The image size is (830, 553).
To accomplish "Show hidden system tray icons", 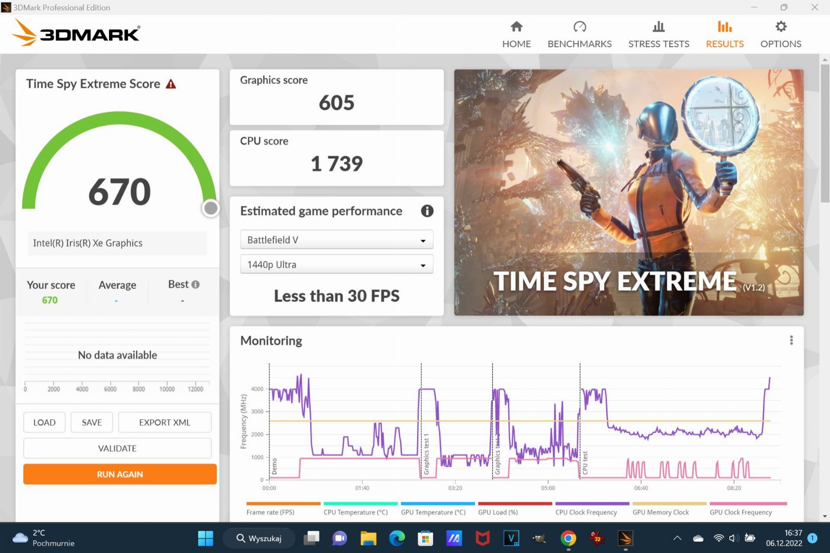I will pos(677,538).
